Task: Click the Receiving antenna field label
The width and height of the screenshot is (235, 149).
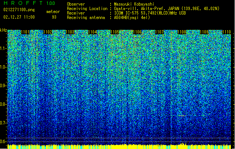Action: pos(86,18)
